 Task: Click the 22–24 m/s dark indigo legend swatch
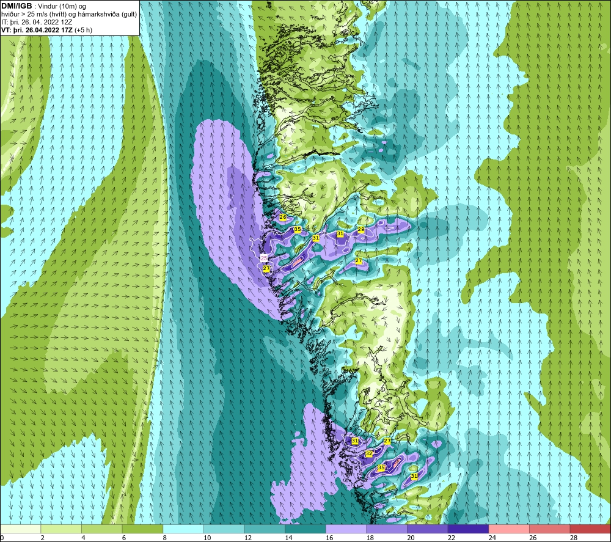click(469, 529)
